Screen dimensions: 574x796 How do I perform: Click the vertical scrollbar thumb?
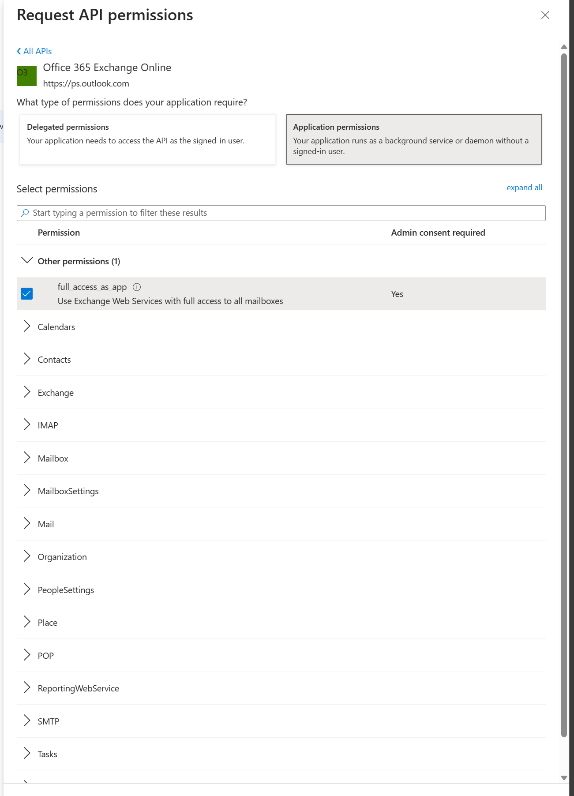(564, 395)
